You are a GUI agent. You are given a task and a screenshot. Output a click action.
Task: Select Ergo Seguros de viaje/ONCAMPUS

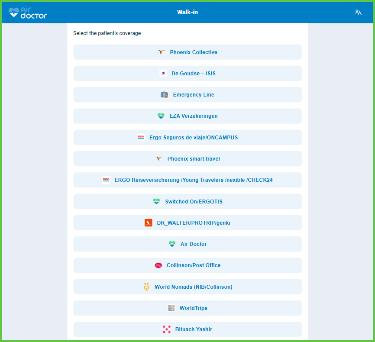click(187, 137)
